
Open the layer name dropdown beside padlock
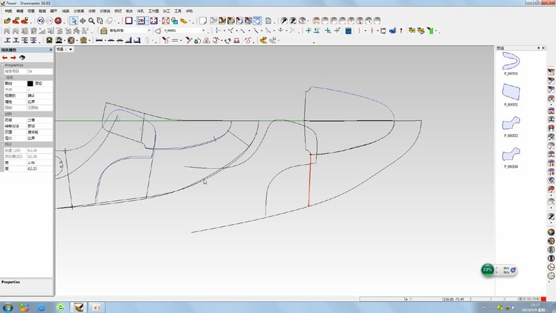pyautogui.click(x=147, y=31)
